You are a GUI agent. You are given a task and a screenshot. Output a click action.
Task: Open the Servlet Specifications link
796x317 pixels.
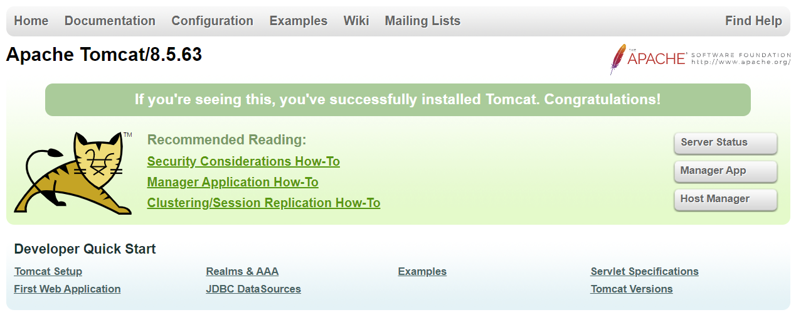pyautogui.click(x=644, y=271)
